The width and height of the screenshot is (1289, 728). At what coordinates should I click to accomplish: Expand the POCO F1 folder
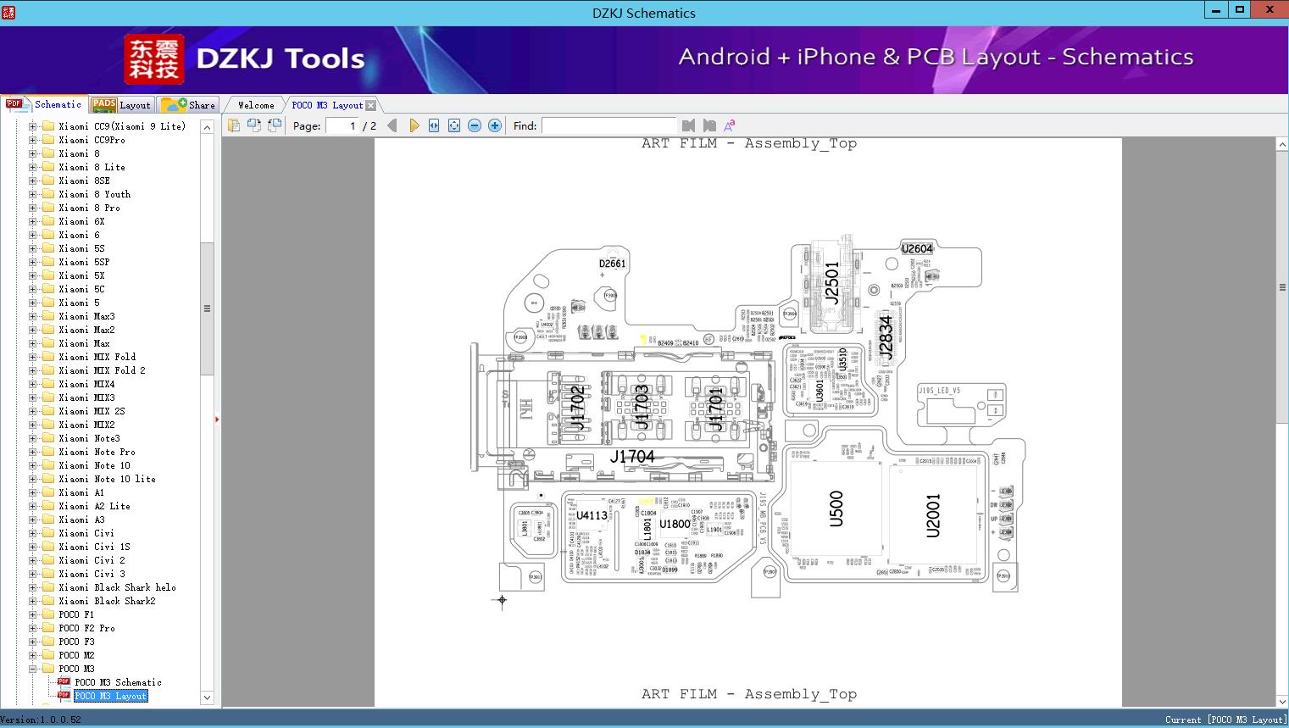[33, 614]
